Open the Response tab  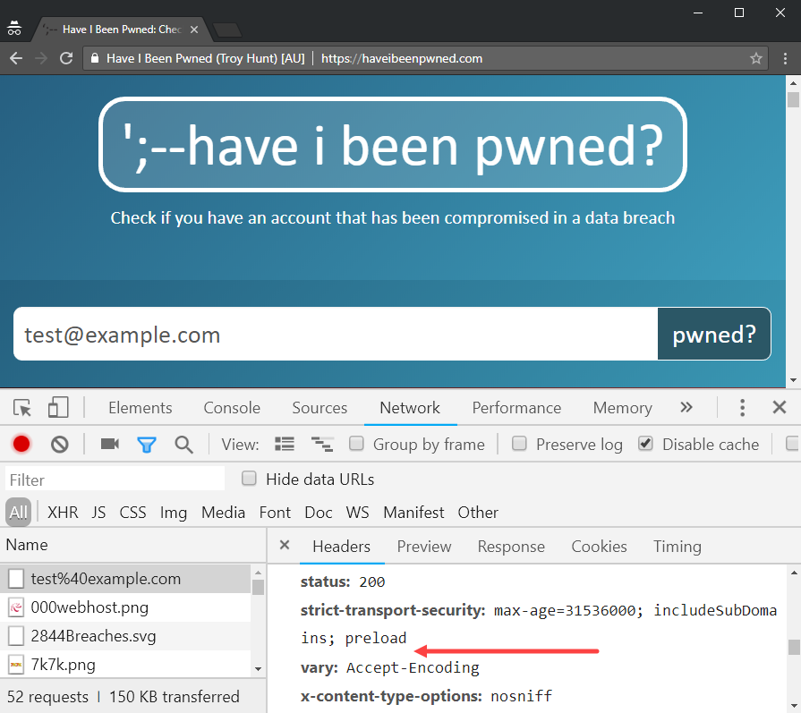tap(511, 547)
